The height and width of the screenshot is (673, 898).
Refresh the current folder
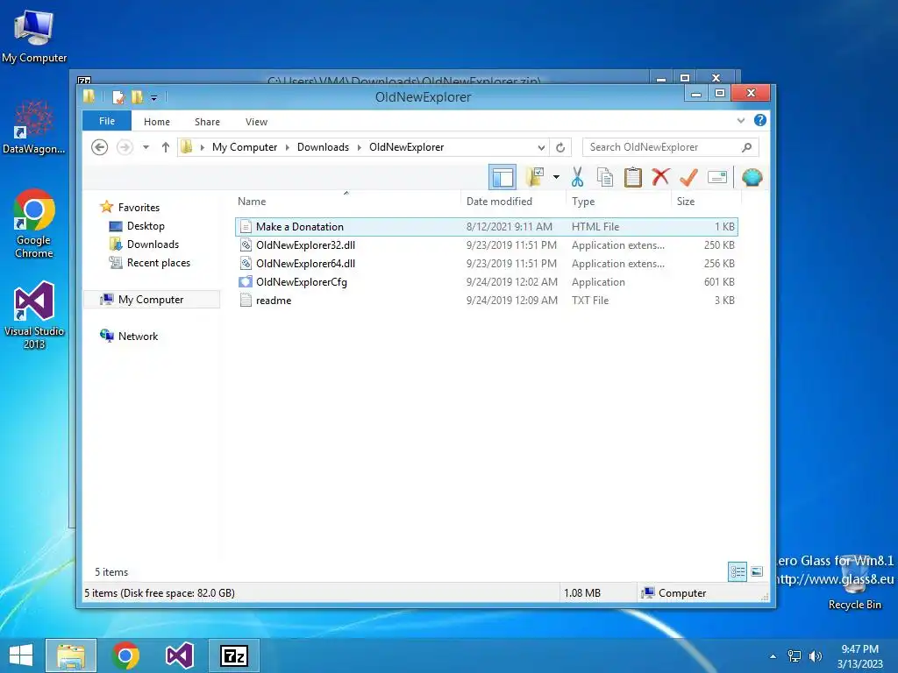pos(560,147)
